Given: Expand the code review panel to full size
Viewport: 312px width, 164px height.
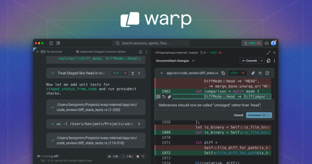Looking at the screenshot, I should pos(268,53).
